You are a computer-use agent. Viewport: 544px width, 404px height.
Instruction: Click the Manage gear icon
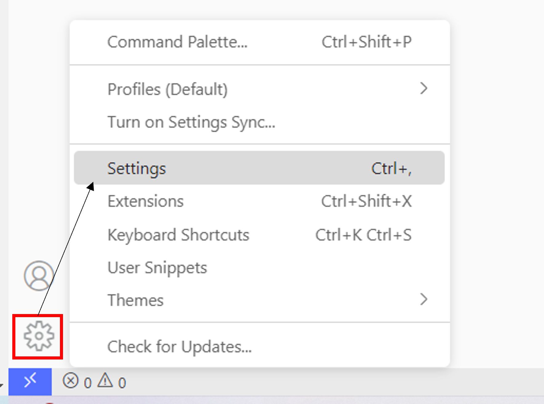click(39, 336)
